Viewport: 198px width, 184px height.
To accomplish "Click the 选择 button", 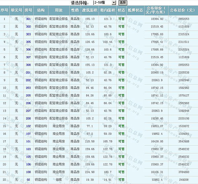I will (x=122, y=3).
